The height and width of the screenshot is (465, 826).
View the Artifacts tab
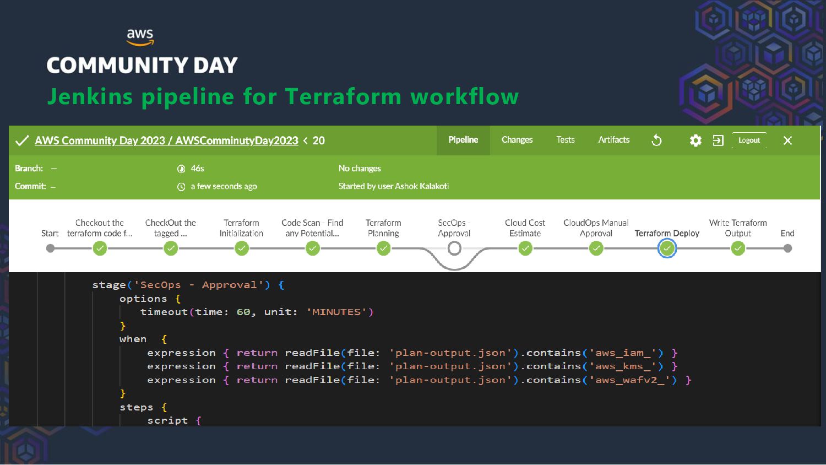(x=614, y=140)
